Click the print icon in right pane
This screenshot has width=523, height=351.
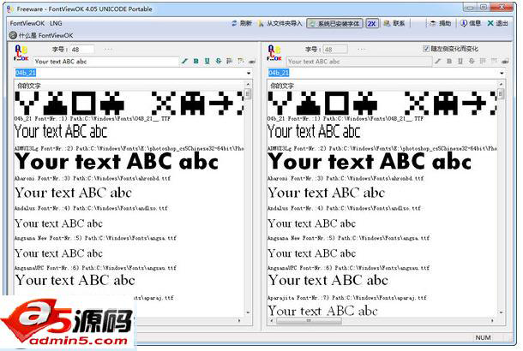[505, 62]
